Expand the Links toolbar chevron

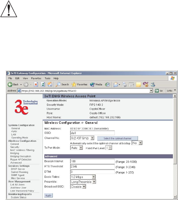(x=175, y=90)
